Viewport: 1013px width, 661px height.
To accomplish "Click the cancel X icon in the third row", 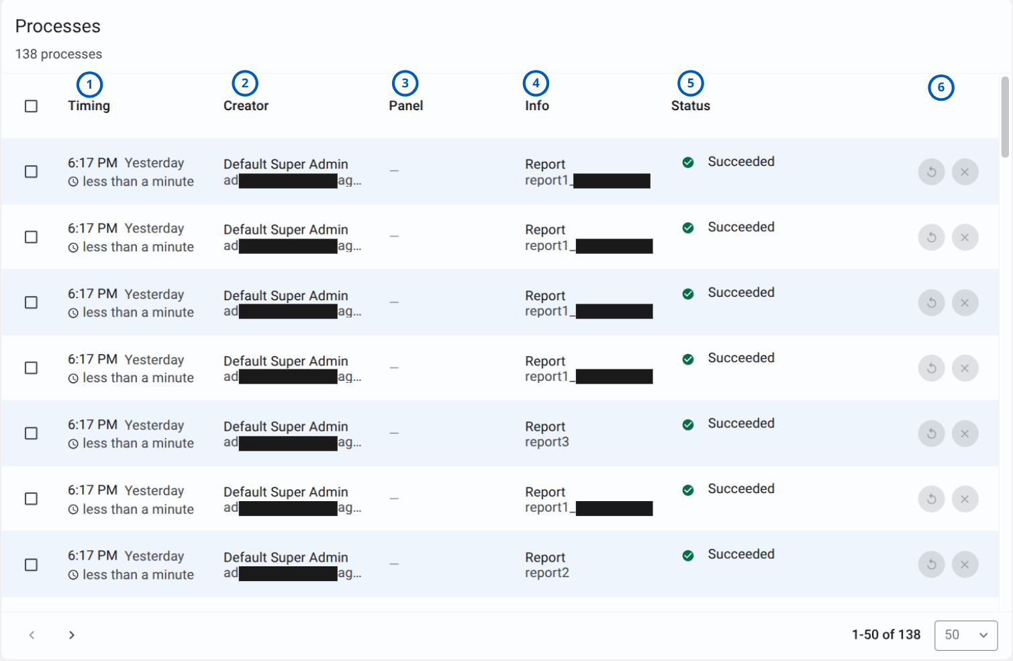I will pos(965,303).
